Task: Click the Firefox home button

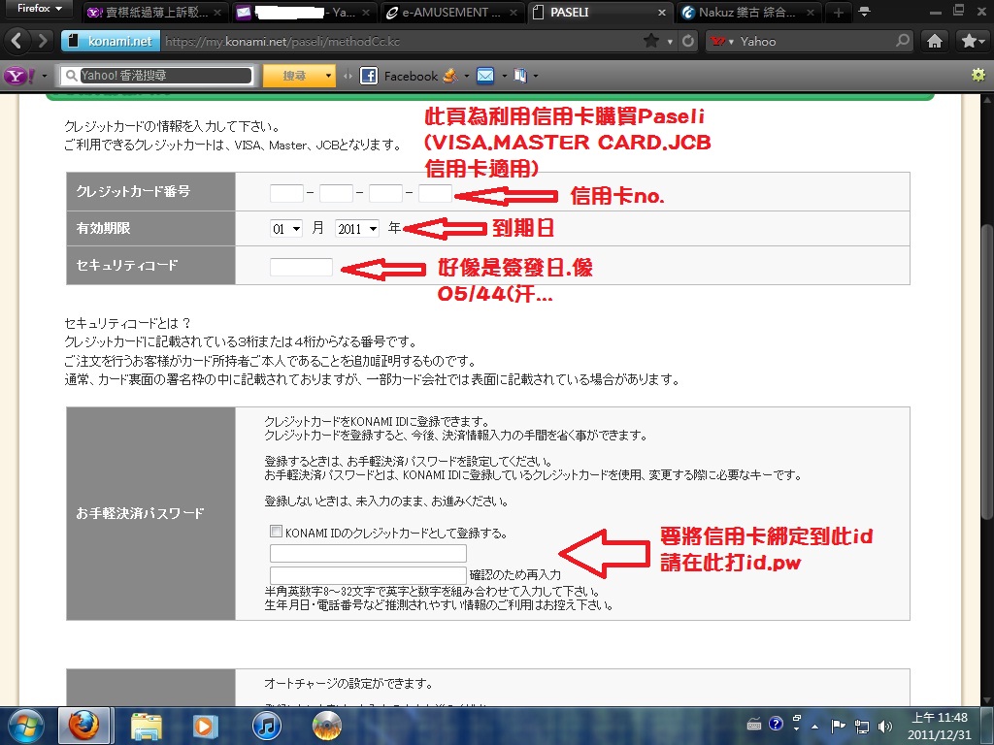Action: tap(934, 41)
